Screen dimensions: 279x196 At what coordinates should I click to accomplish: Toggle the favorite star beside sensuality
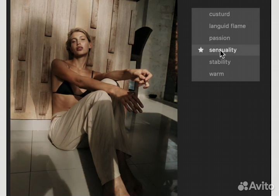[x=201, y=50]
